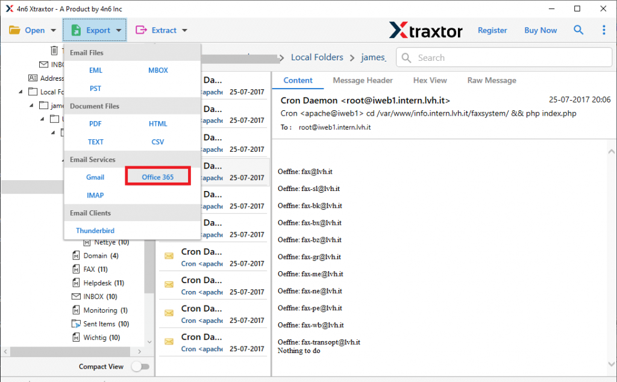617x382 pixels.
Task: Click the Extract icon in toolbar
Action: tap(141, 30)
